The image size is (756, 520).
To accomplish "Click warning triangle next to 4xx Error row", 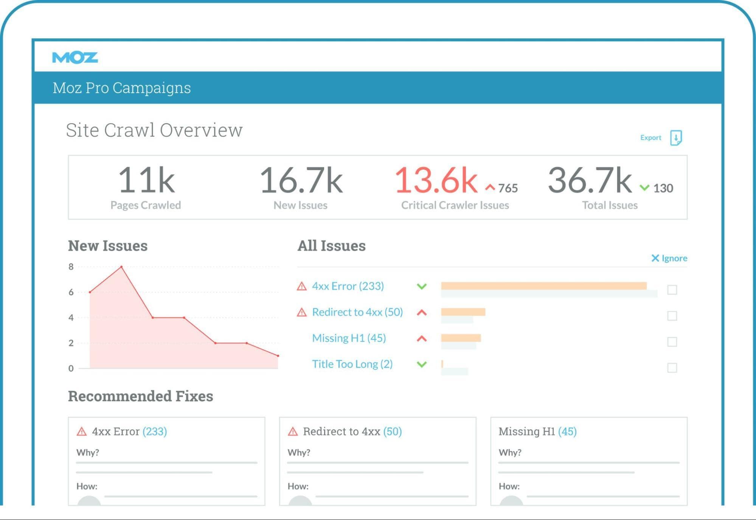I will 301,286.
